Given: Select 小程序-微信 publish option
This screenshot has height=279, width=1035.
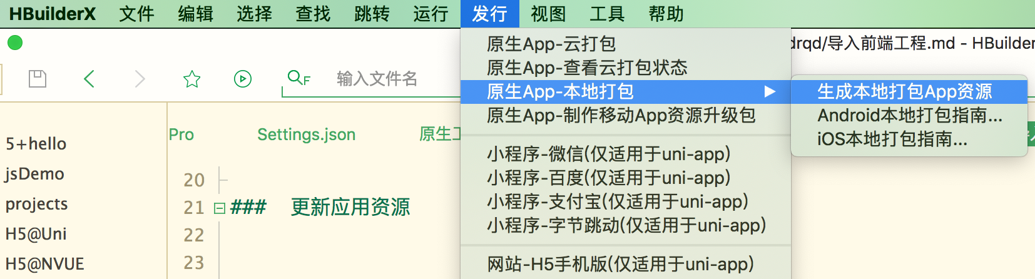Looking at the screenshot, I should point(626,154).
